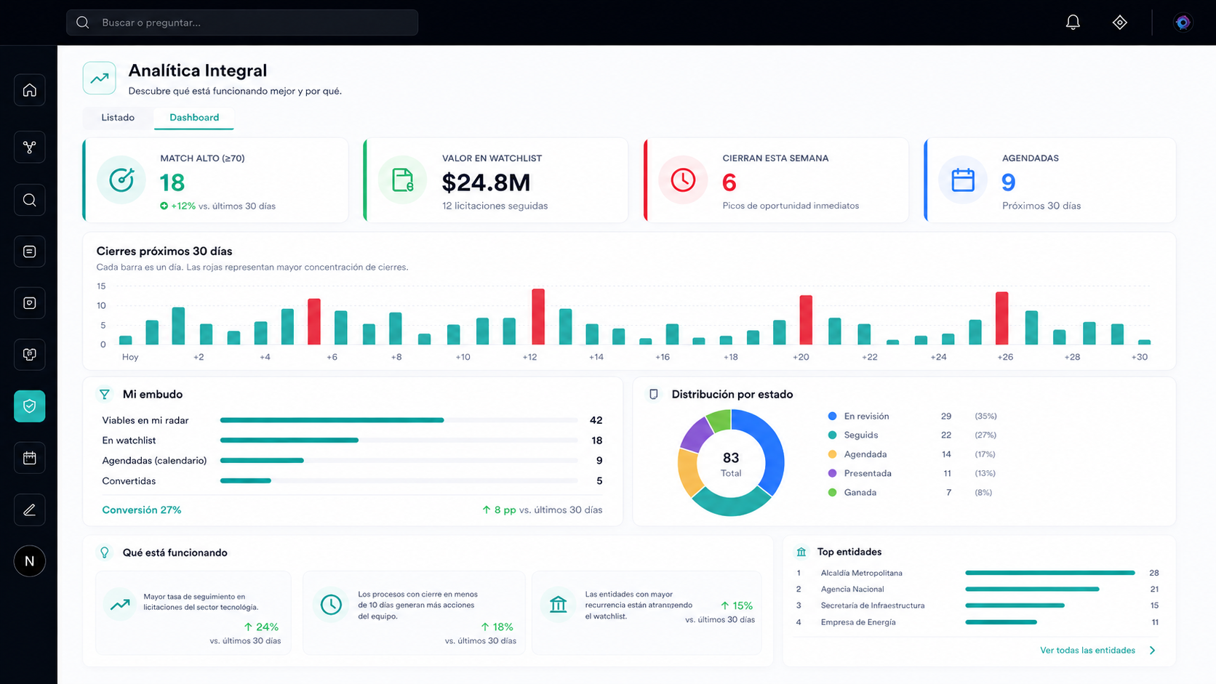This screenshot has height=684, width=1216.
Task: Click the lightbulb icon beside Qué está funcionando
Action: 105,552
